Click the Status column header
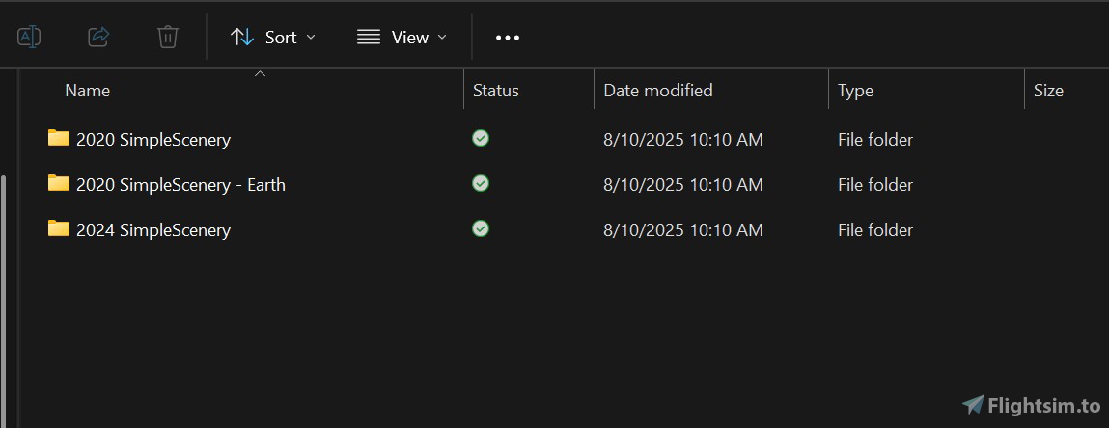1109x428 pixels. pos(496,91)
